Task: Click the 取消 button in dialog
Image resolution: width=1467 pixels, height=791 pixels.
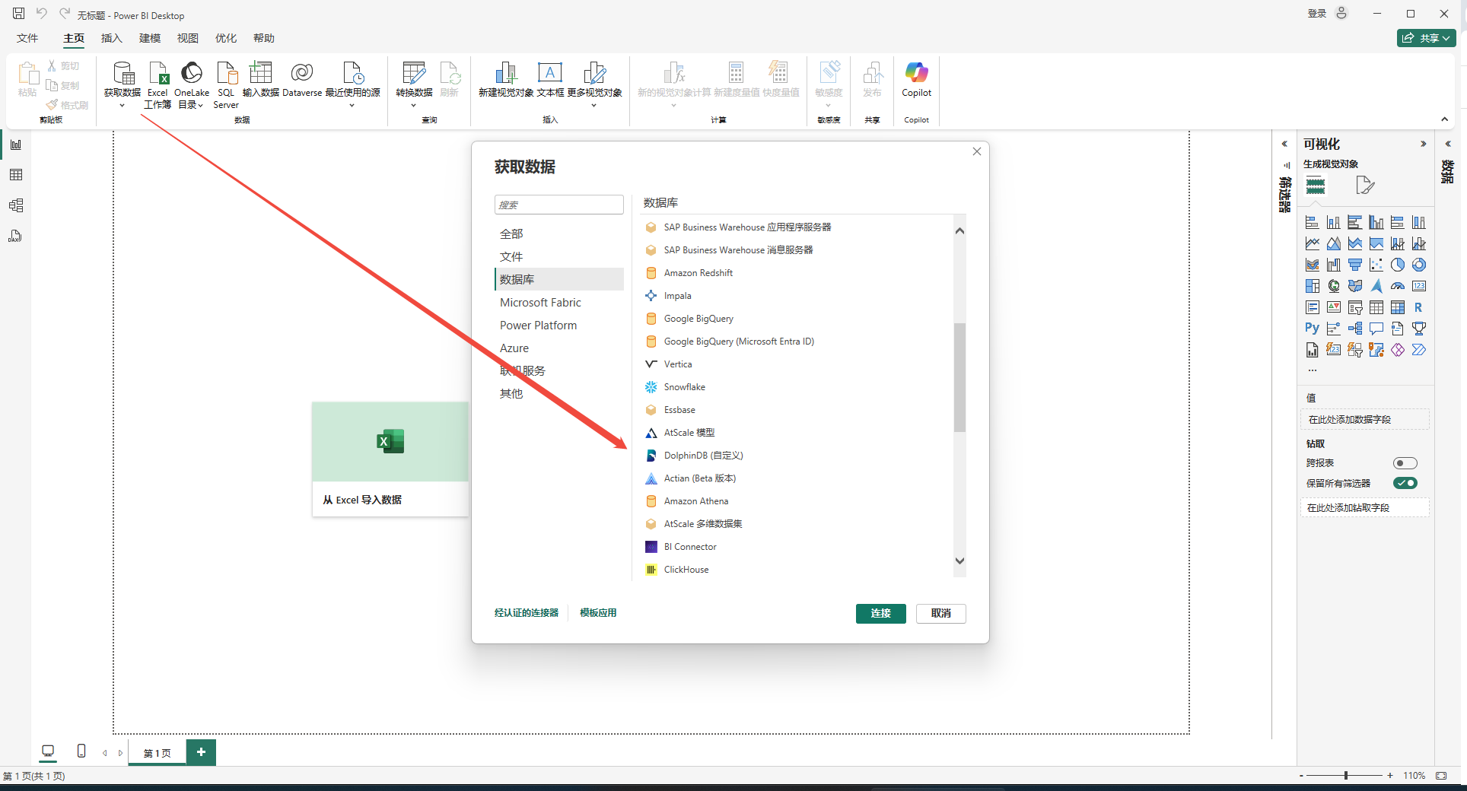Action: tap(940, 614)
